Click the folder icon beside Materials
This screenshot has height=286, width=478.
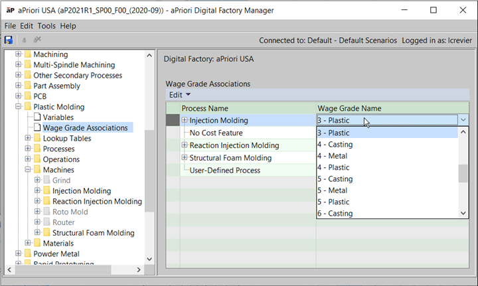[37, 243]
